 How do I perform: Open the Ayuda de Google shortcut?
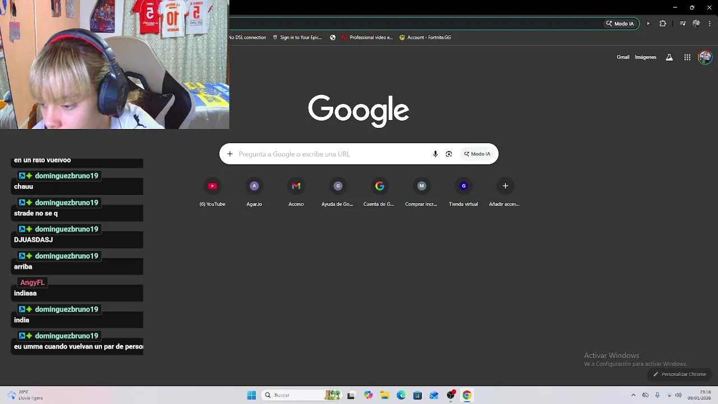338,192
